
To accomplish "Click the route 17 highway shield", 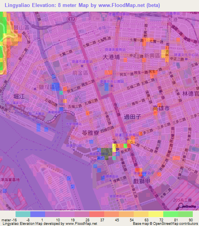I will 72,19.
